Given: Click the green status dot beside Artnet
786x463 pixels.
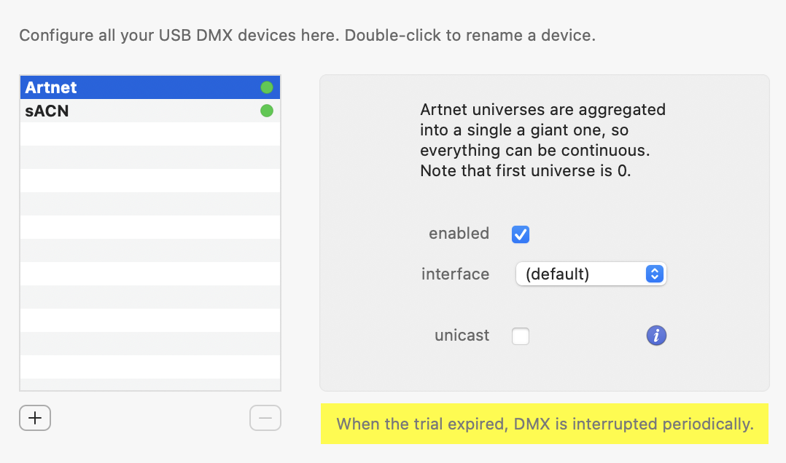Looking at the screenshot, I should tap(267, 88).
